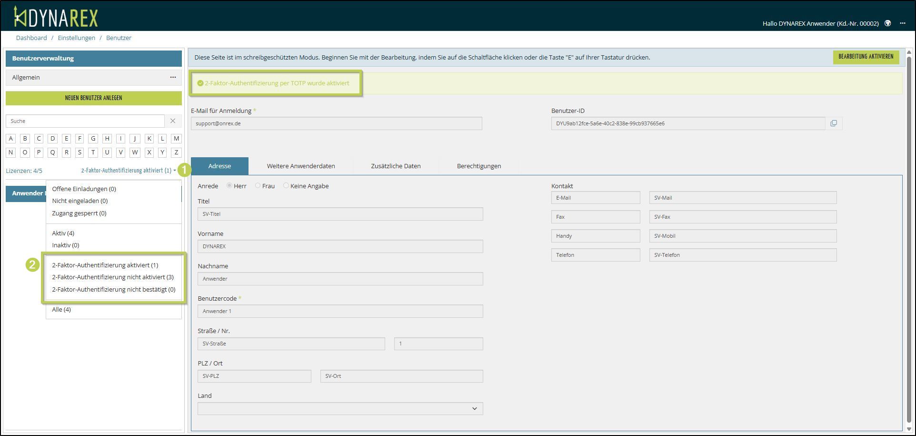Viewport: 916px width, 436px height.
Task: Copy the Benutzer-ID to clipboard
Action: [x=833, y=123]
